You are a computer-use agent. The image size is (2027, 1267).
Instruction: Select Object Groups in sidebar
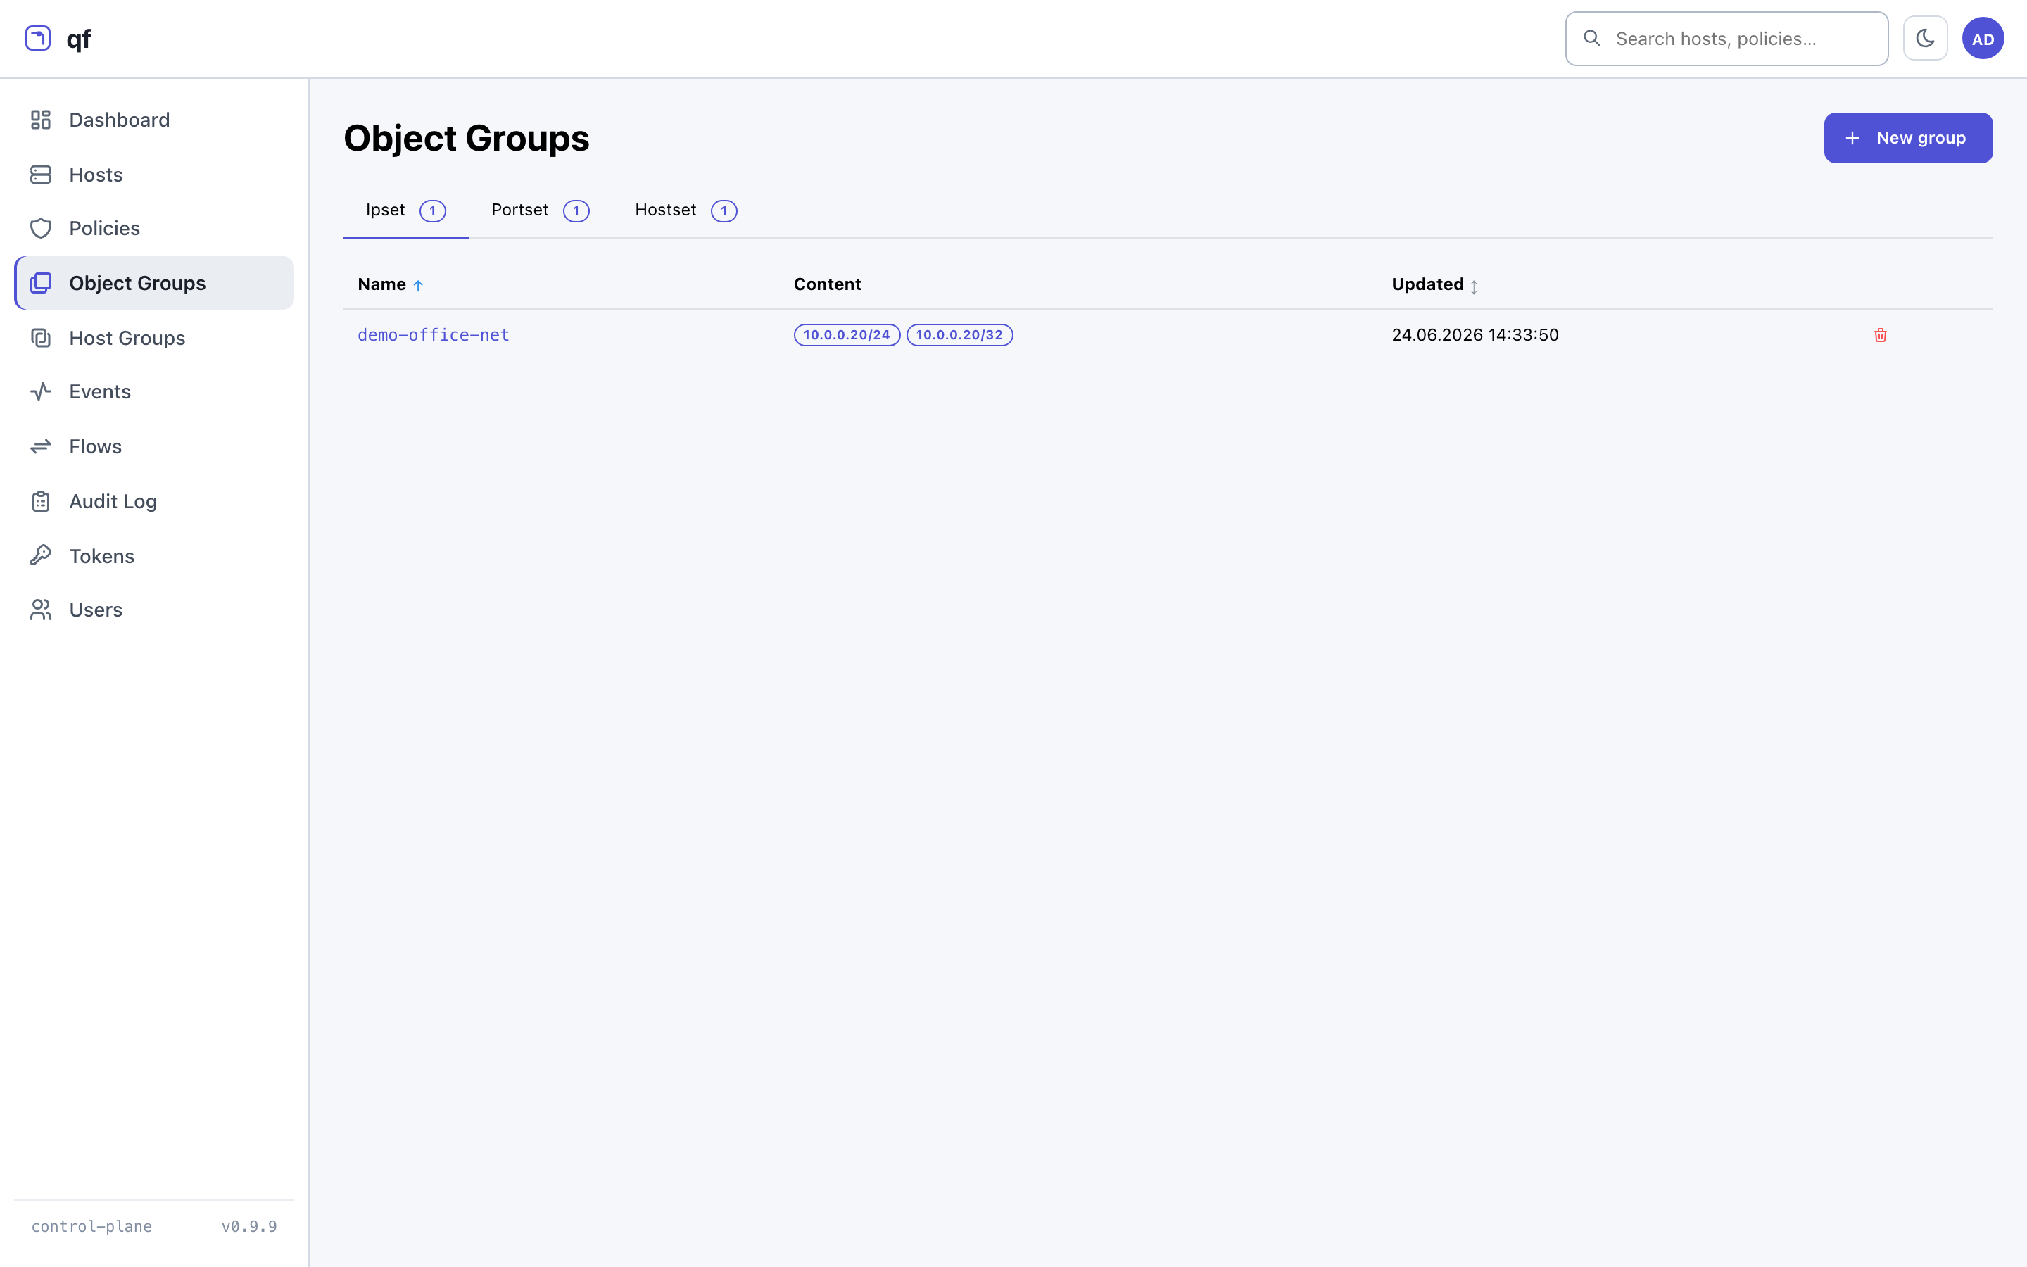154,283
